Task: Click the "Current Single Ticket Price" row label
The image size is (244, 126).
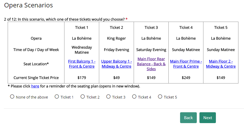Action: tap(36, 78)
